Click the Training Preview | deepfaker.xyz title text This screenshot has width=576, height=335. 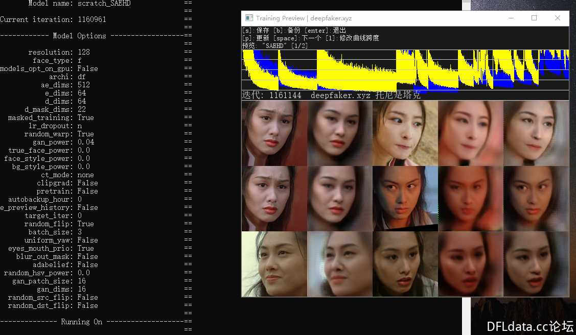pyautogui.click(x=304, y=18)
